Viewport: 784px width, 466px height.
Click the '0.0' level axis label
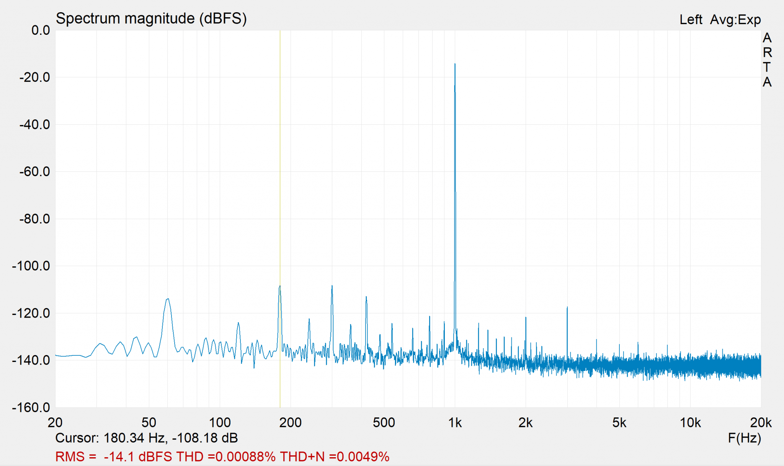click(41, 30)
